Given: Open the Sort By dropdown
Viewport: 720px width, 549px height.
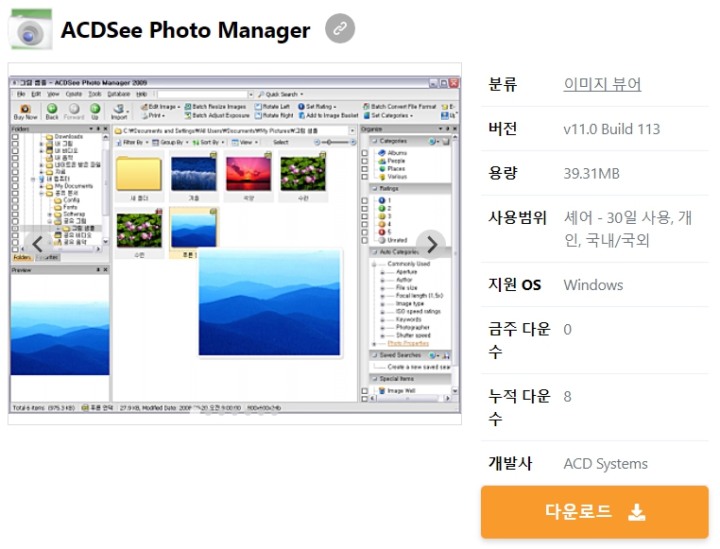Looking at the screenshot, I should coord(209,143).
